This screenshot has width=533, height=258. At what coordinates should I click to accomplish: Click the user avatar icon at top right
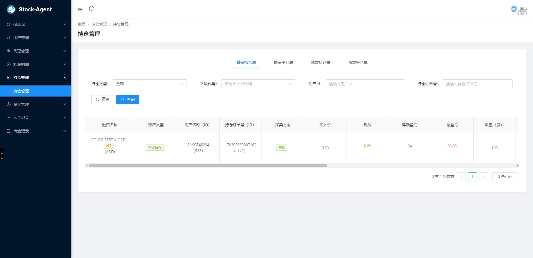coord(514,9)
